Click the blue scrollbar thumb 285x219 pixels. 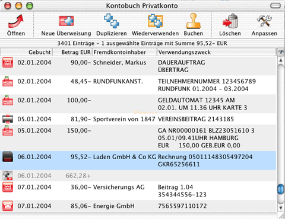281,189
